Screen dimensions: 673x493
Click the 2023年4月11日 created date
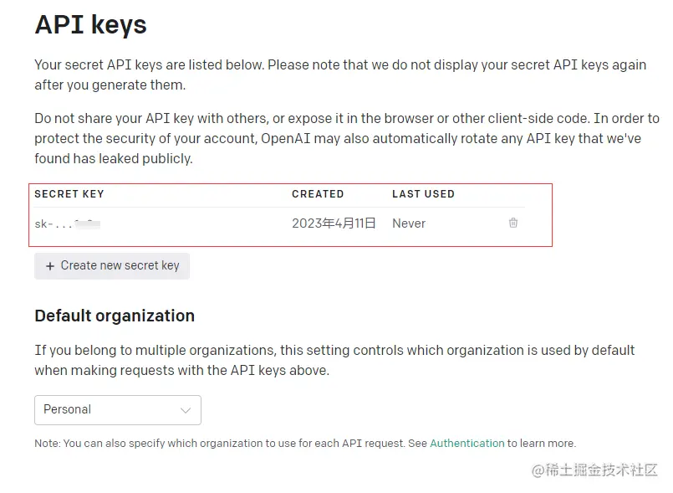[334, 223]
